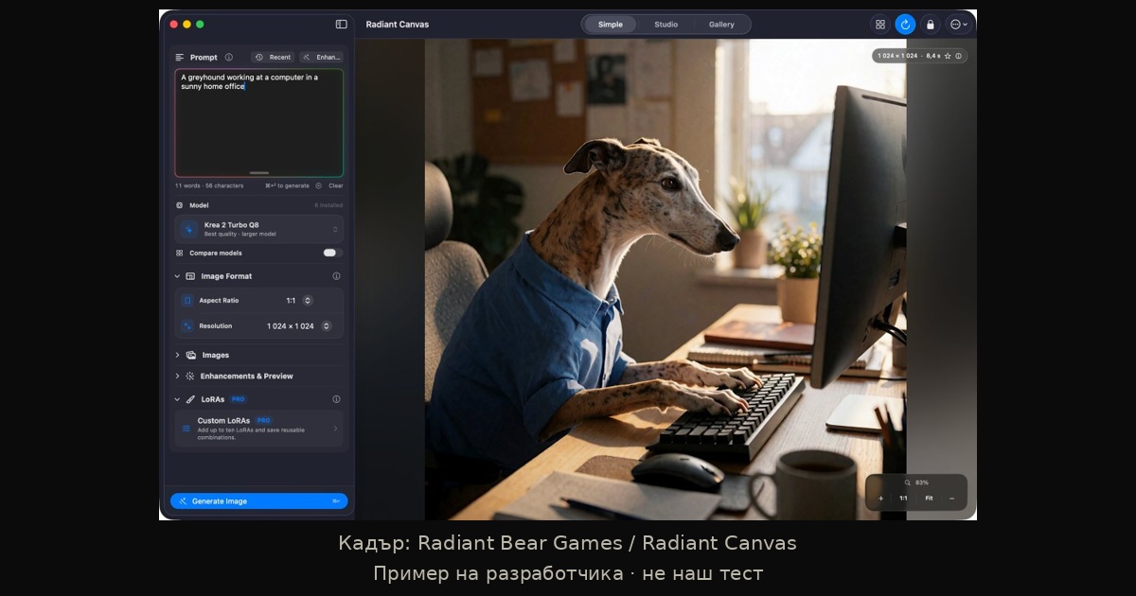The height and width of the screenshot is (596, 1136).
Task: Set zoom to 1:1 button
Action: click(903, 499)
